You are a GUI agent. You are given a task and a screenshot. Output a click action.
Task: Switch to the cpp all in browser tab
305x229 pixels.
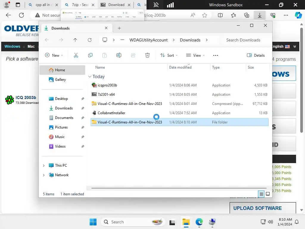(x=43, y=5)
